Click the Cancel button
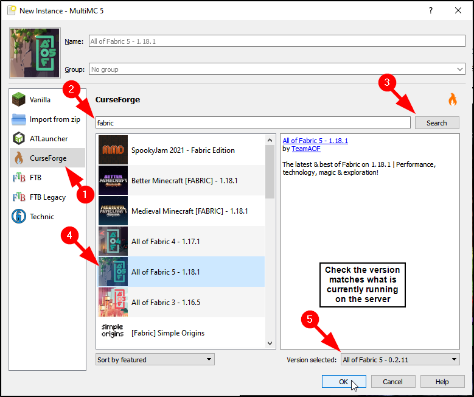474x397 pixels. pos(393,382)
